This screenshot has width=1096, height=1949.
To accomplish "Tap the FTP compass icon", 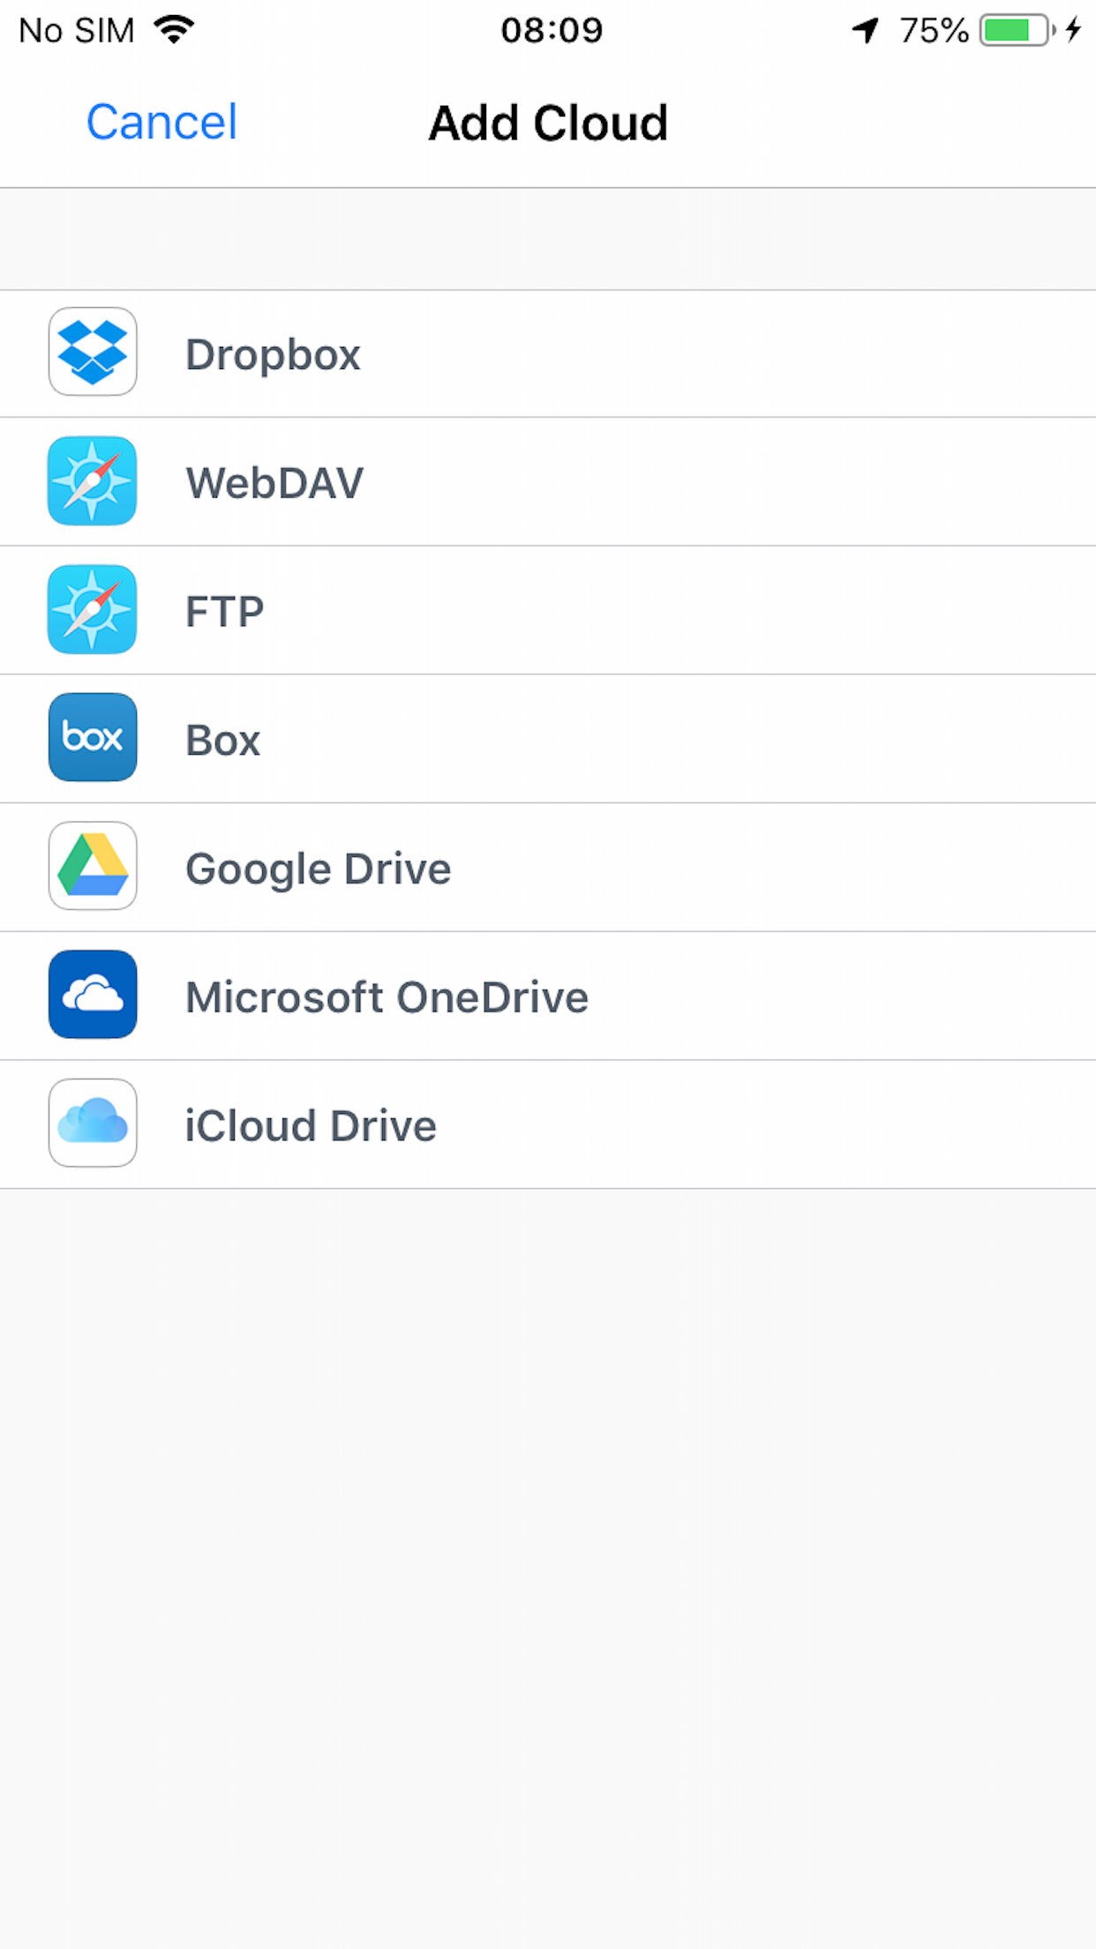I will [x=93, y=609].
